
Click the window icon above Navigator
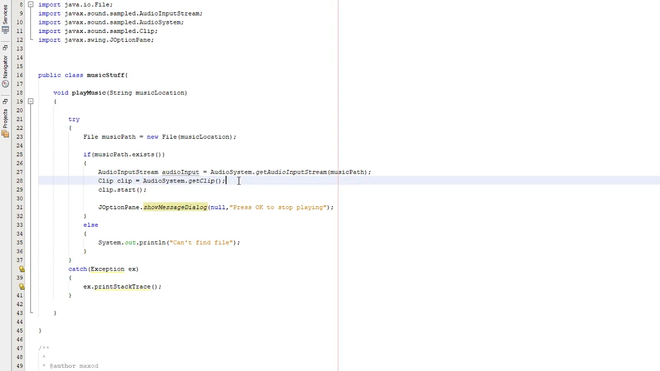5,48
